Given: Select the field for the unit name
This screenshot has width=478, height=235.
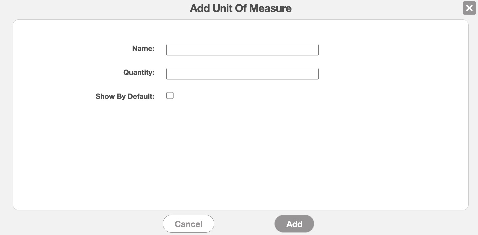Looking at the screenshot, I should (242, 50).
